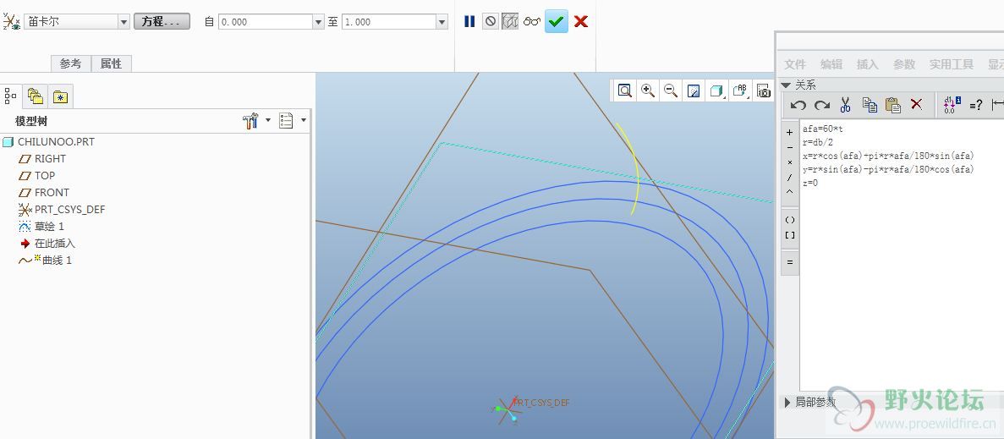Click the 至 end value field 1.000

389,22
